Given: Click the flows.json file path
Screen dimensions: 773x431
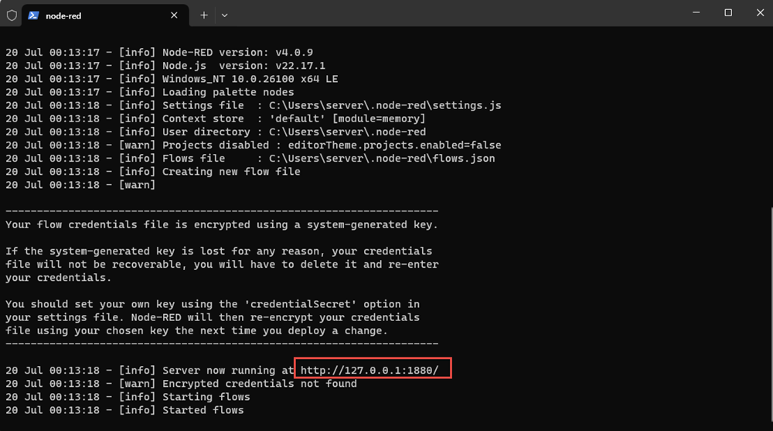Looking at the screenshot, I should point(382,159).
